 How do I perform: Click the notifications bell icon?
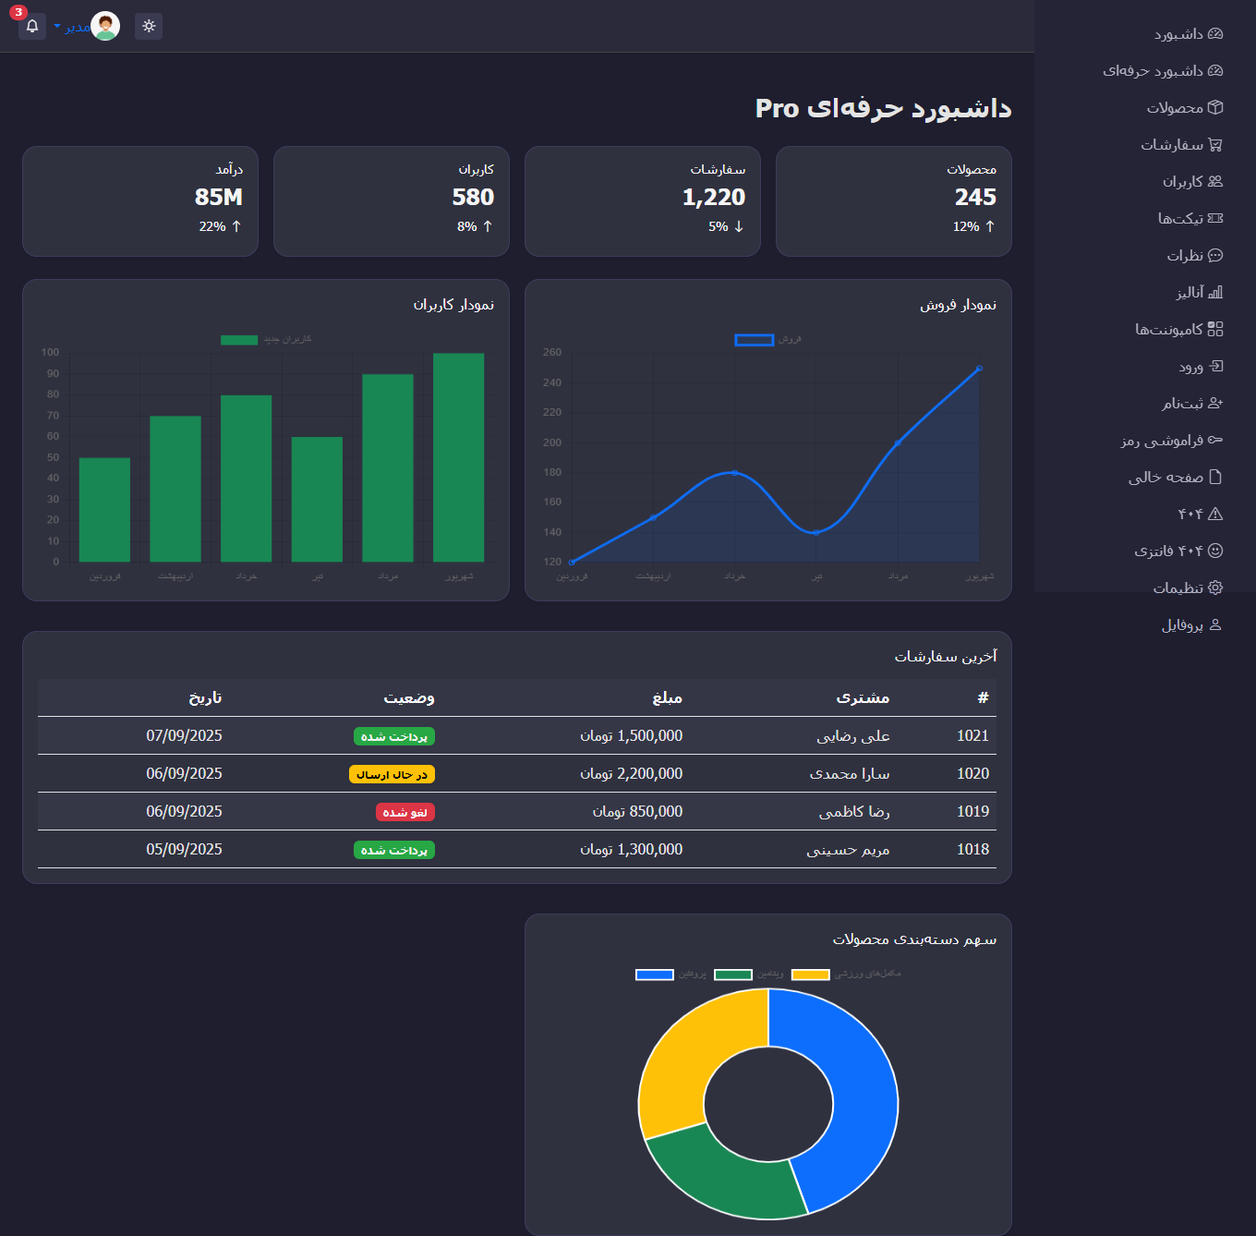[32, 26]
